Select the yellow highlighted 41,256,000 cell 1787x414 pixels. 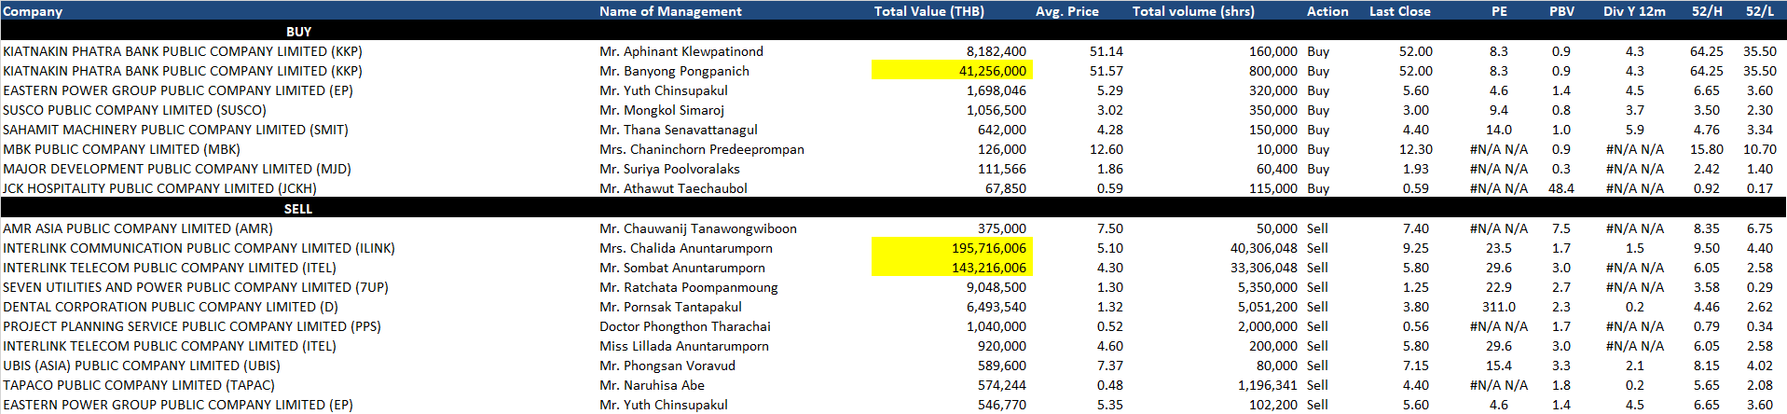952,71
